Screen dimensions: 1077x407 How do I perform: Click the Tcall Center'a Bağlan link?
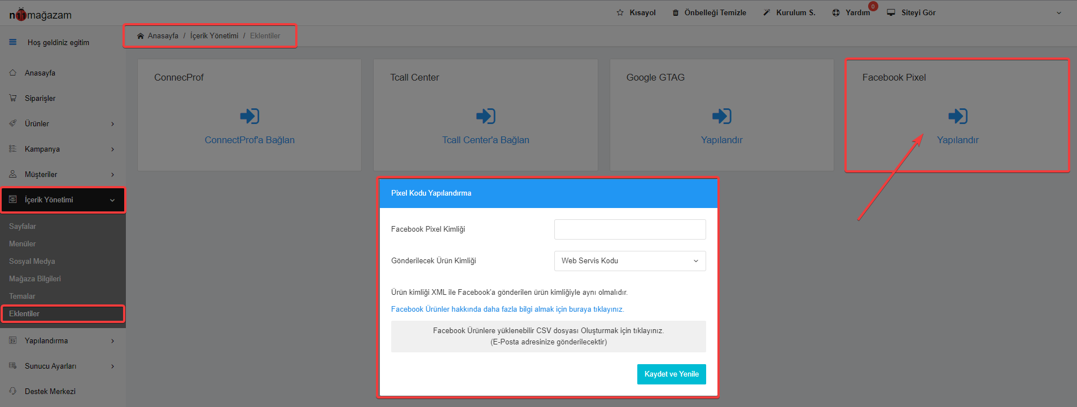[485, 140]
